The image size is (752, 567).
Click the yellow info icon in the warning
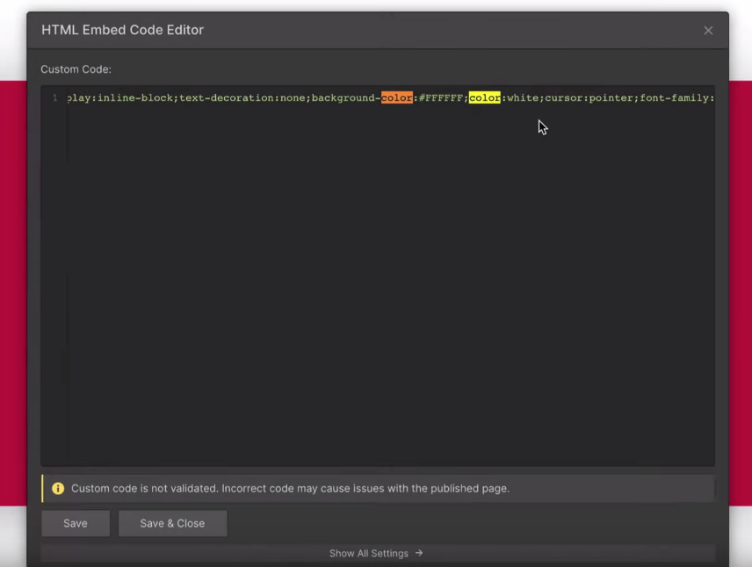[58, 488]
